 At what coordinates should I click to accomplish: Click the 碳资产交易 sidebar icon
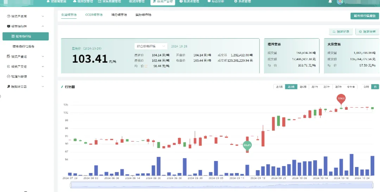pyautogui.click(x=8, y=66)
